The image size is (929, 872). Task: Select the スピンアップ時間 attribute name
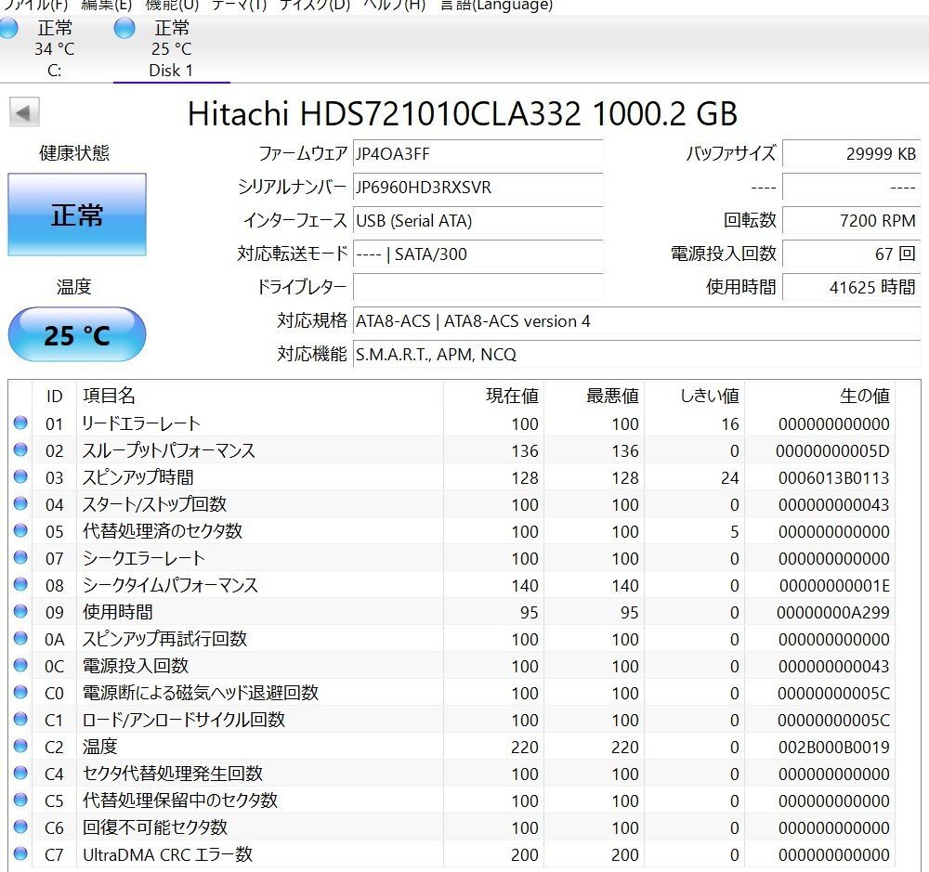pyautogui.click(x=137, y=477)
